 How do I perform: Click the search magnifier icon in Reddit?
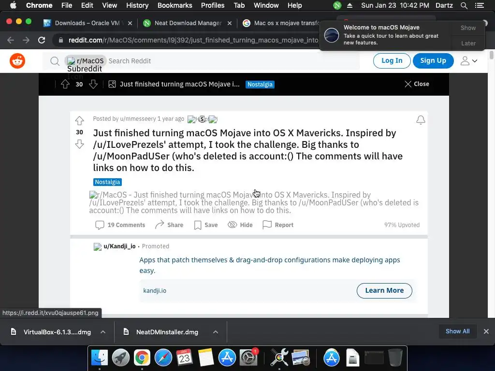pyautogui.click(x=55, y=61)
